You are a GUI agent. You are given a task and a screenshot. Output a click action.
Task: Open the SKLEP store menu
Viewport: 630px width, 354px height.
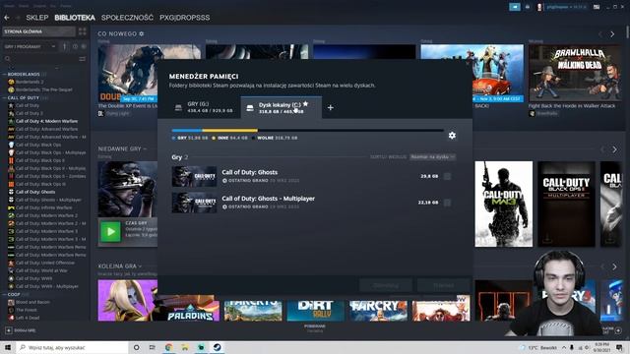click(37, 18)
